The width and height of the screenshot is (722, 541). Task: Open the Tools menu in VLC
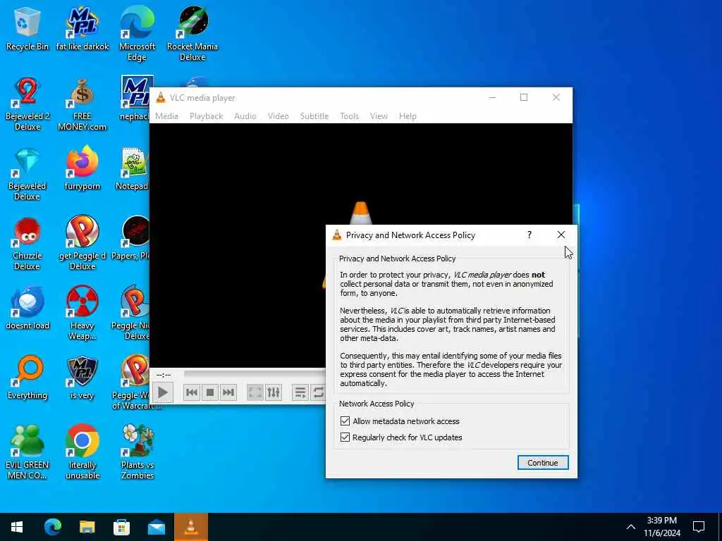click(350, 116)
